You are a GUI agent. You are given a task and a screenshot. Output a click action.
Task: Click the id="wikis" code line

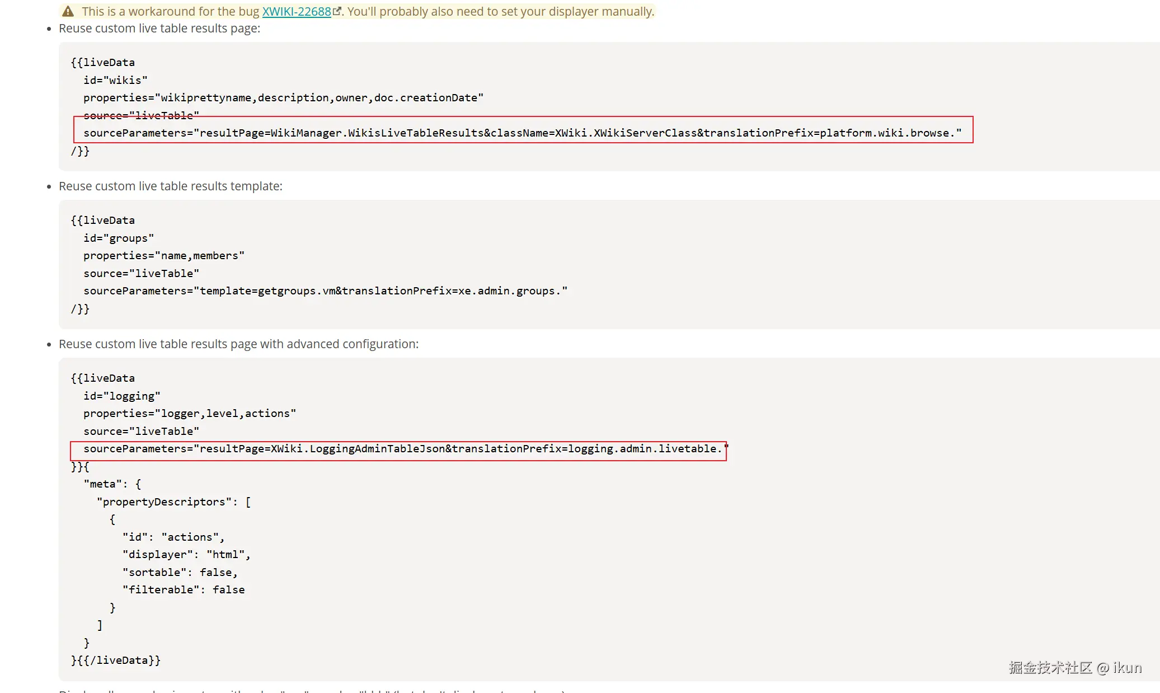pos(115,80)
